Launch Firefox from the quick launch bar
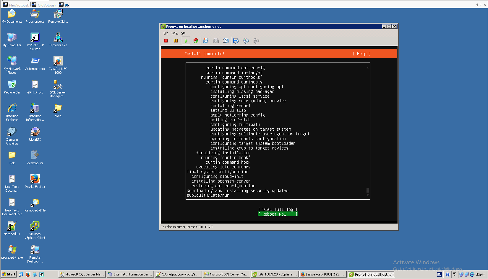Image resolution: width=488 pixels, height=279 pixels. (x=28, y=275)
